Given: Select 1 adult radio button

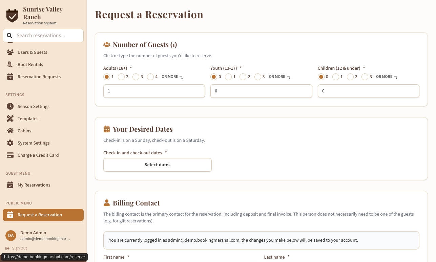Looking at the screenshot, I should click(x=107, y=77).
